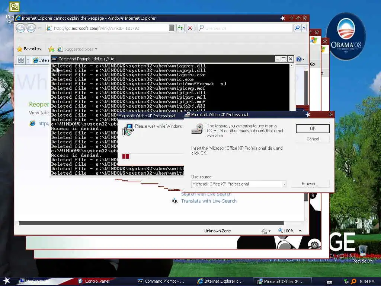Click the Go button in the background window
The height and width of the screenshot is (286, 381).
(313, 64)
